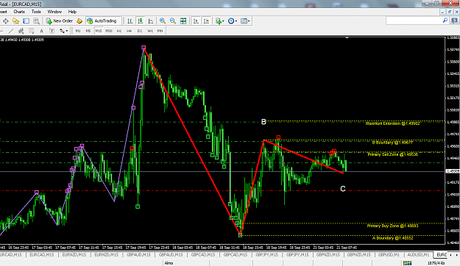Switch to H1 timeframe
The image size is (460, 266).
[119, 31]
